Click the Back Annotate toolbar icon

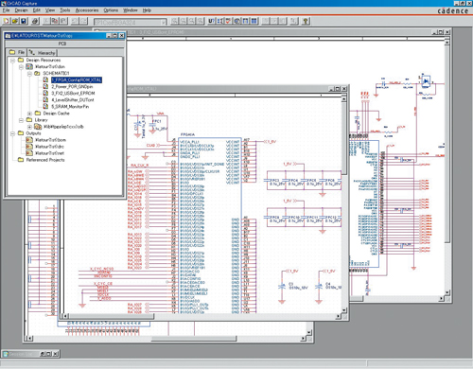pos(219,21)
